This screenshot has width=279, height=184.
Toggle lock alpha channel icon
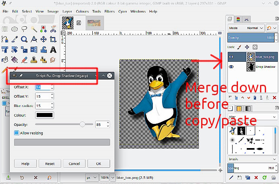pos(255,47)
